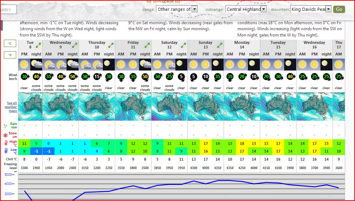Click Tuesday 15 night wind 40 icon

[290, 77]
